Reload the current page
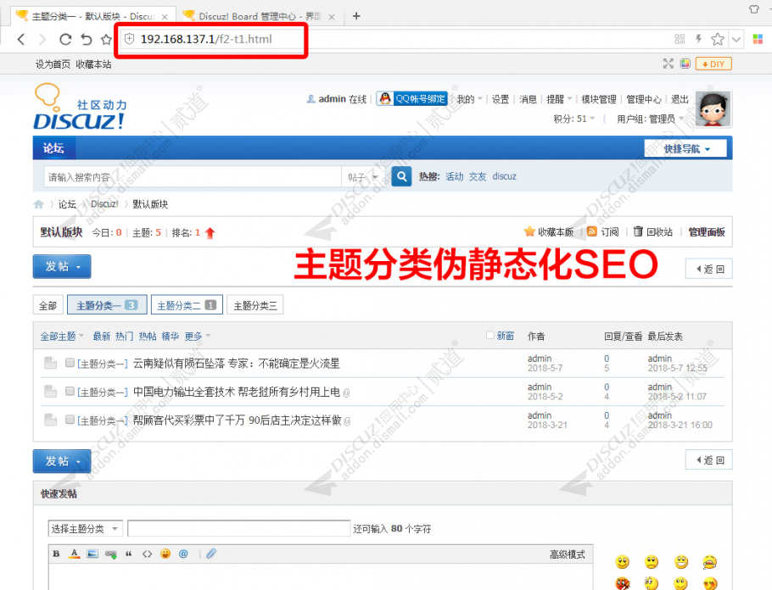Screen dimensions: 772x590 tap(65, 39)
